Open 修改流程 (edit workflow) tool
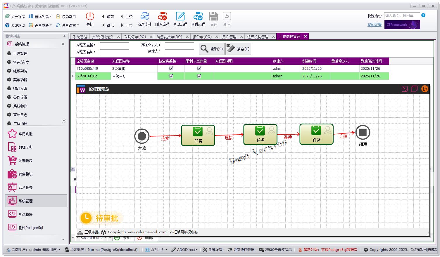 tap(180, 19)
